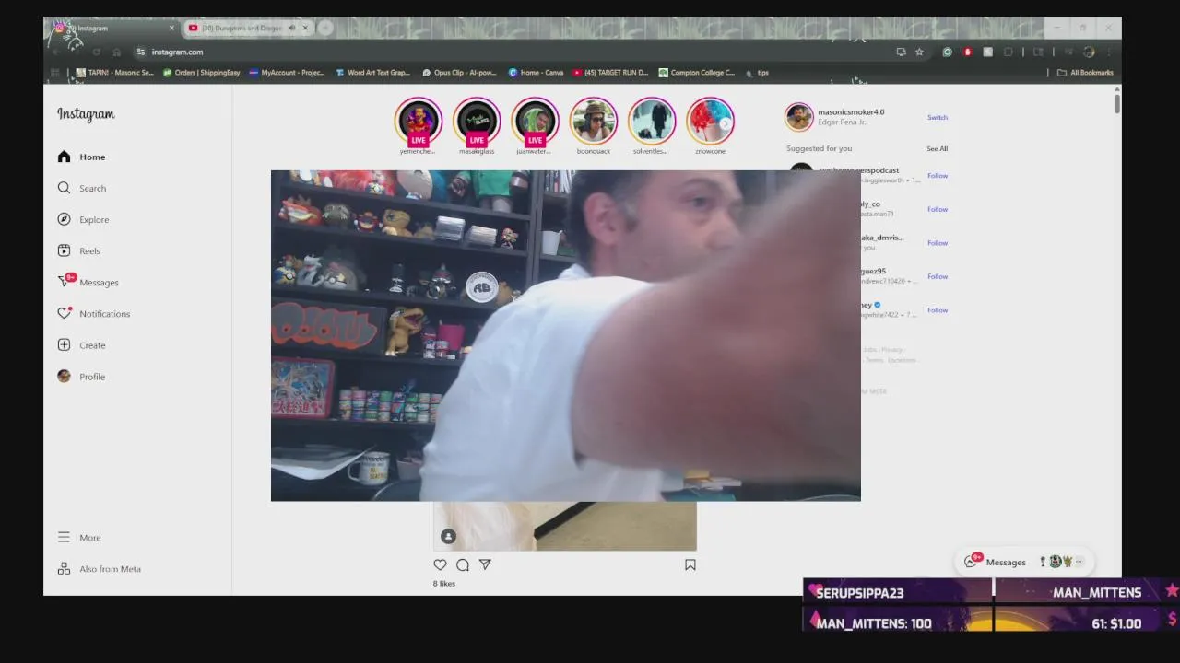The width and height of the screenshot is (1180, 663).
Task: Open masonicsmoker4.0 profile avatar
Action: [x=798, y=117]
